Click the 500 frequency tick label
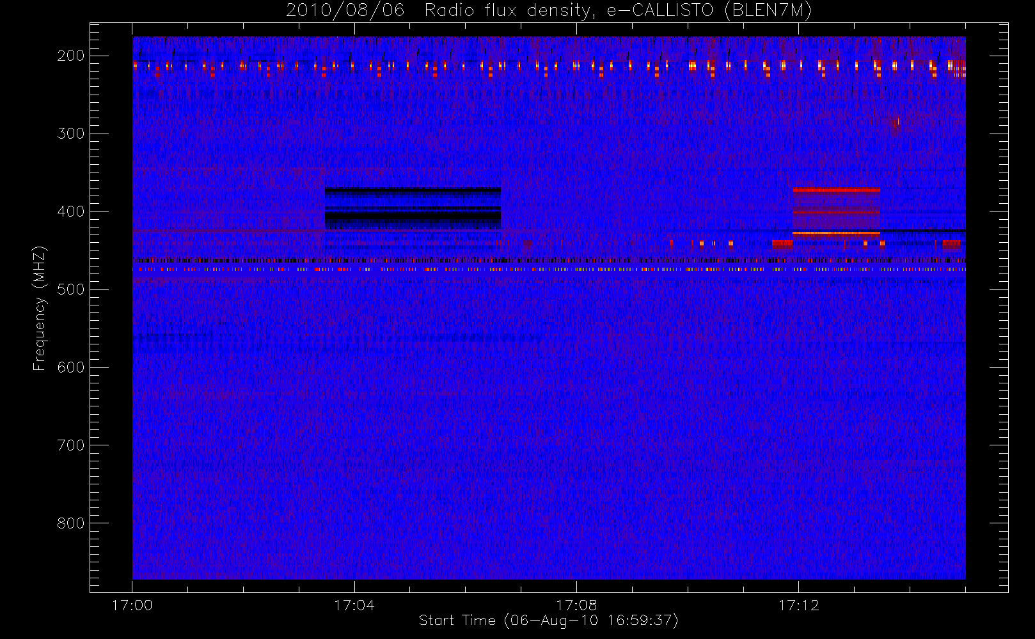Screen dimensions: 1035x639 70,289
